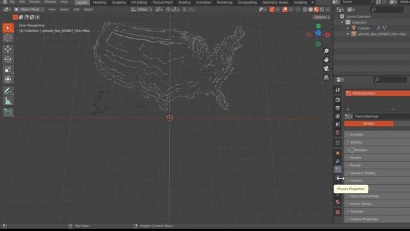This screenshot has width=410, height=231.
Task: Select the Measure tool
Action: [x=8, y=101]
